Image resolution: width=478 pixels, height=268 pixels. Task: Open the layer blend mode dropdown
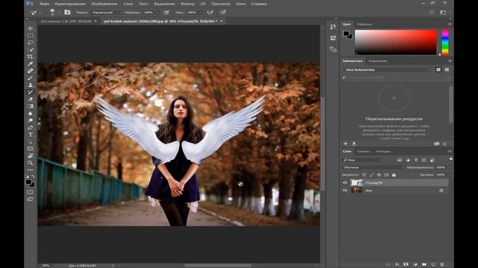click(373, 167)
